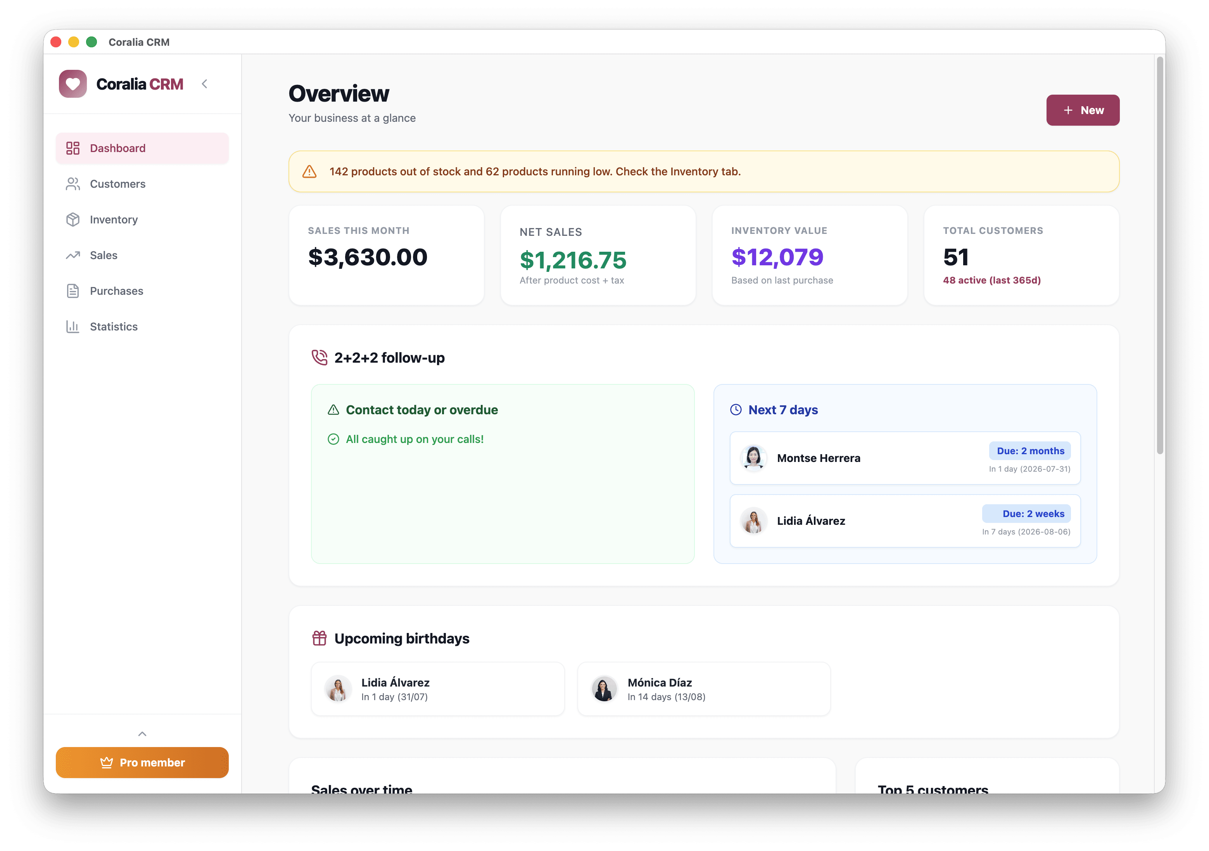Image resolution: width=1209 pixels, height=851 pixels.
Task: Click the 48 active (last 365d) text
Action: click(x=992, y=280)
